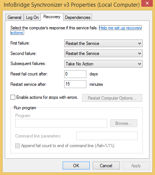Focus the Restart service after minutes field

click(75, 84)
